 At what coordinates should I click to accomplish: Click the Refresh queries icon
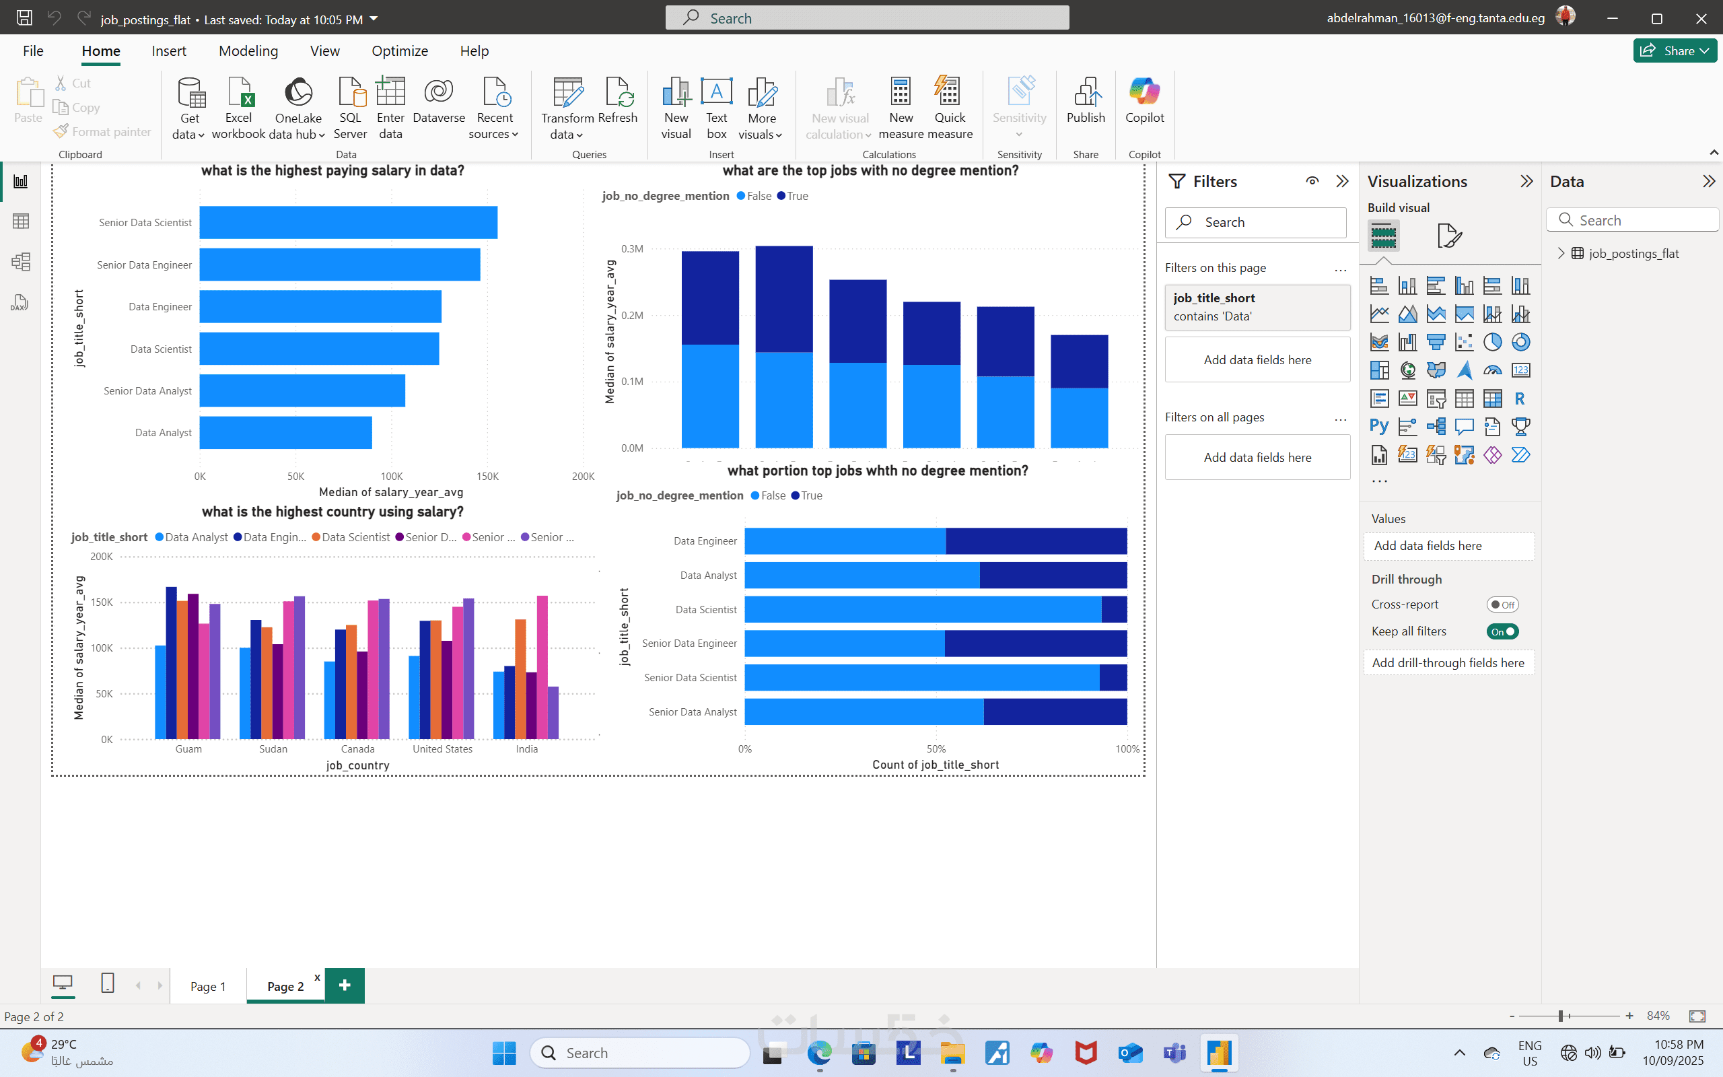pos(617,101)
